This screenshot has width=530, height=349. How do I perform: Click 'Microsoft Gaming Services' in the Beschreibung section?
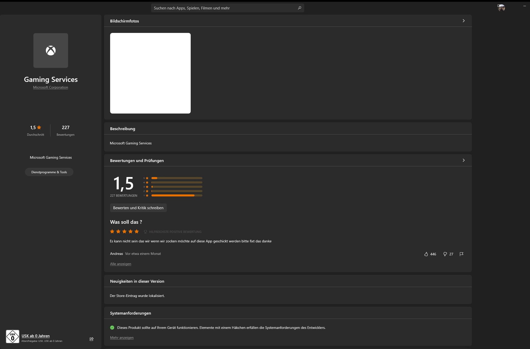[x=131, y=143]
